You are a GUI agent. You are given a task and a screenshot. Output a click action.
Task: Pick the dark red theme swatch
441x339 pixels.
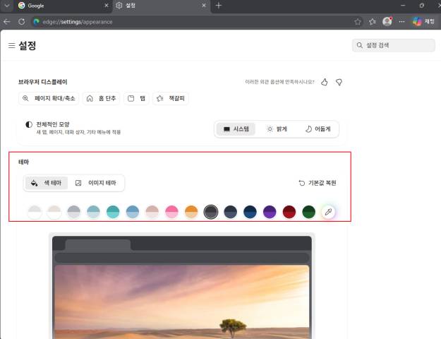[x=289, y=212]
